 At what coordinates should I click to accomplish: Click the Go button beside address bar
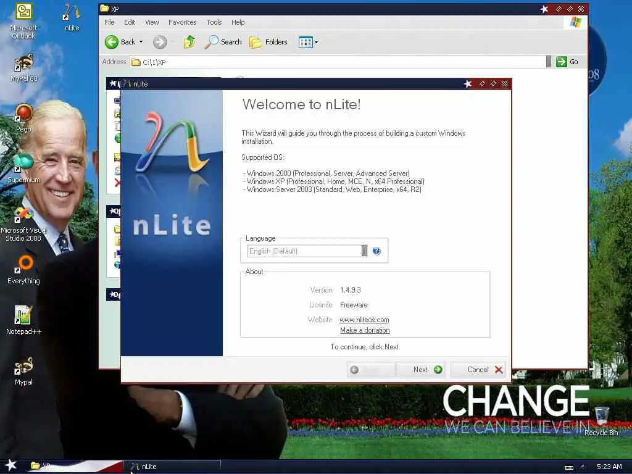tap(567, 62)
